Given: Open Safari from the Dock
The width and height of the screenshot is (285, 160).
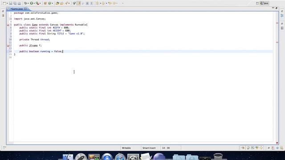Looking at the screenshot, I should point(120,157).
